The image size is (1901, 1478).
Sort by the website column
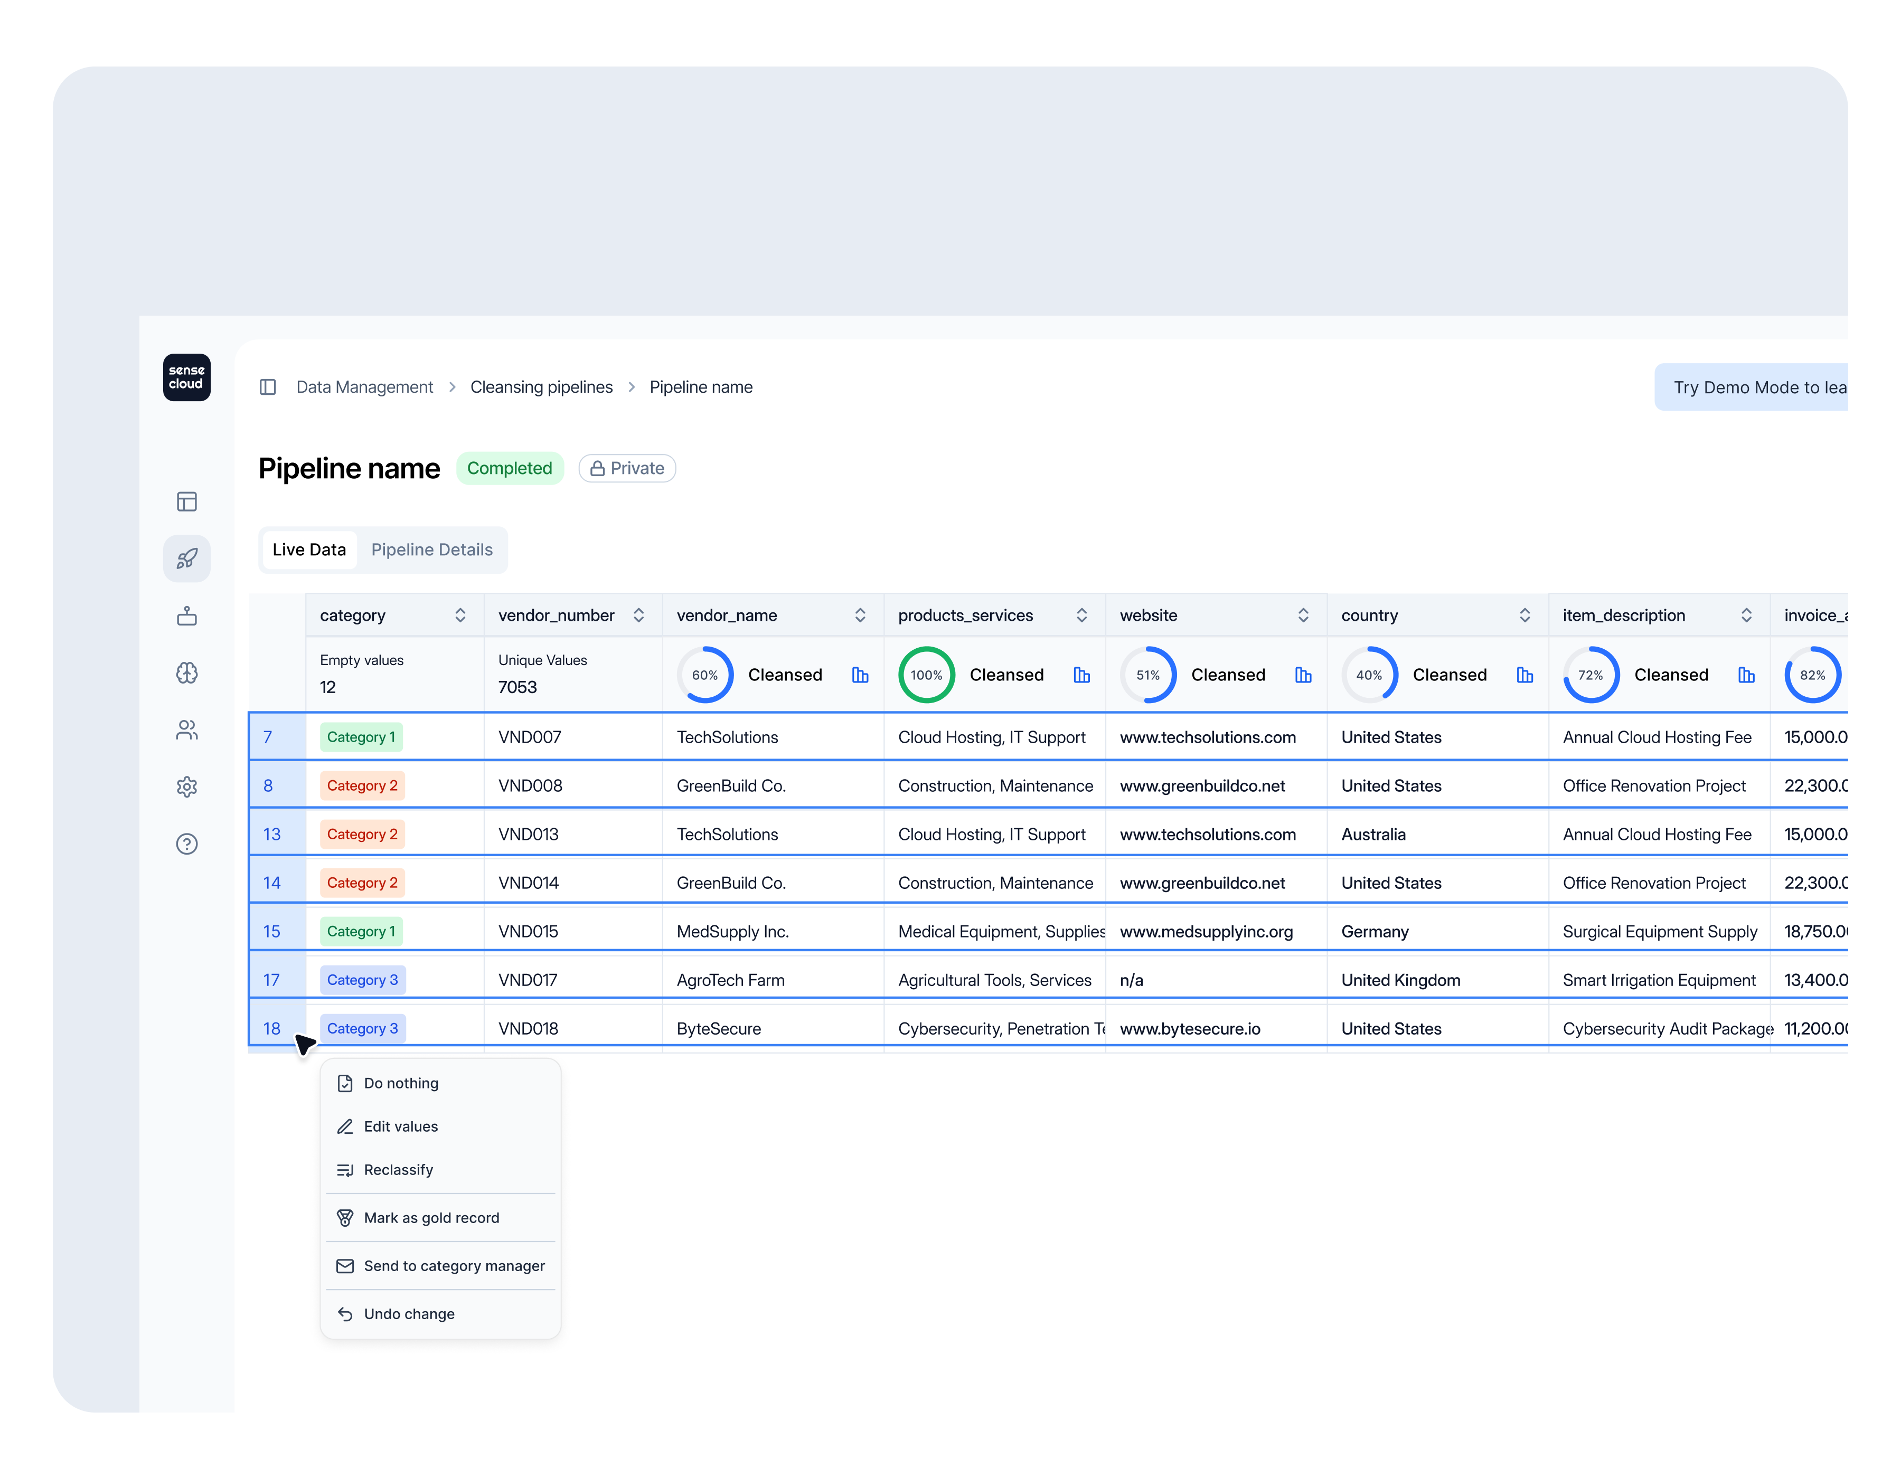[x=1303, y=615]
